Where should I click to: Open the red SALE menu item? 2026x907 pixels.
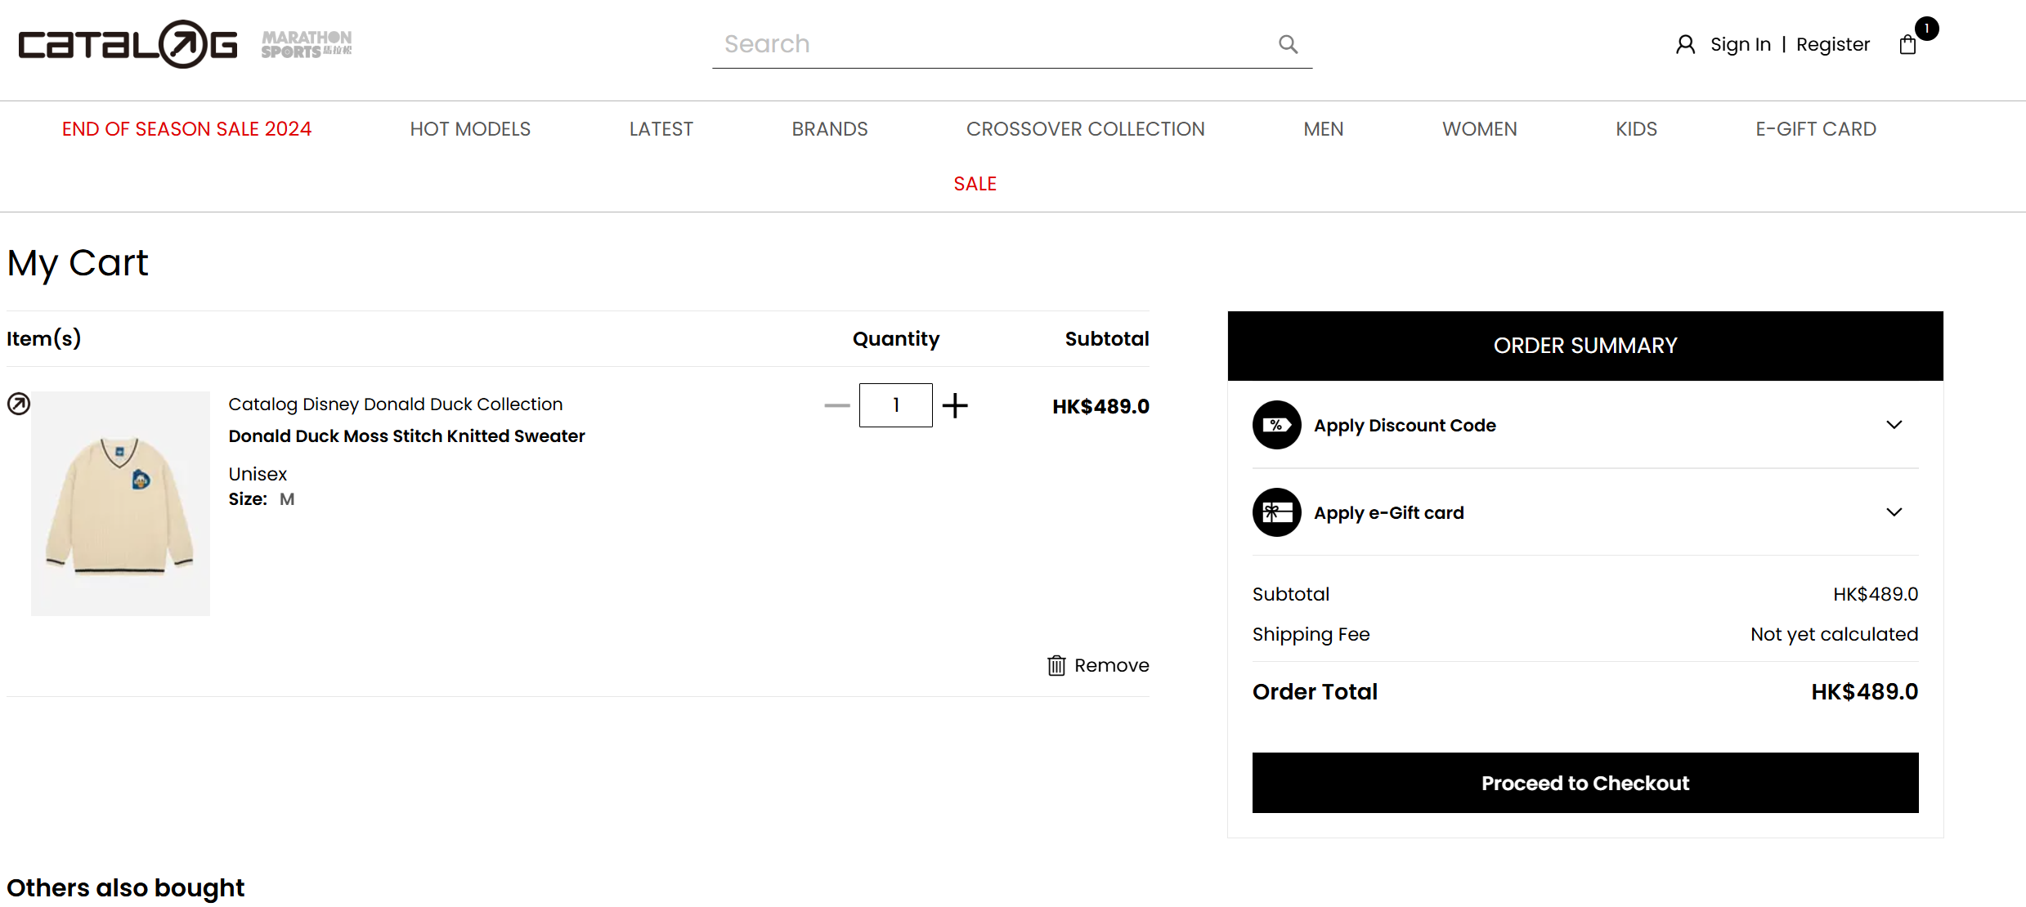(x=975, y=184)
